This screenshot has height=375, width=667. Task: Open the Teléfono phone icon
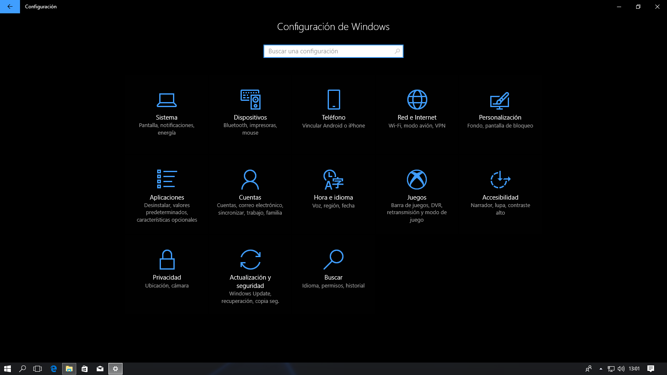pos(333,100)
